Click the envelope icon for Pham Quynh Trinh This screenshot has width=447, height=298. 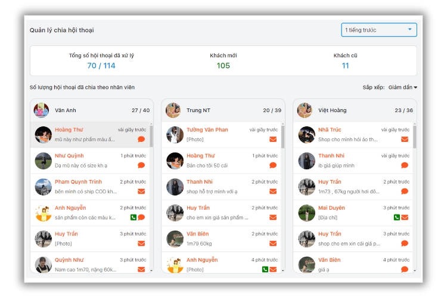[141, 191]
